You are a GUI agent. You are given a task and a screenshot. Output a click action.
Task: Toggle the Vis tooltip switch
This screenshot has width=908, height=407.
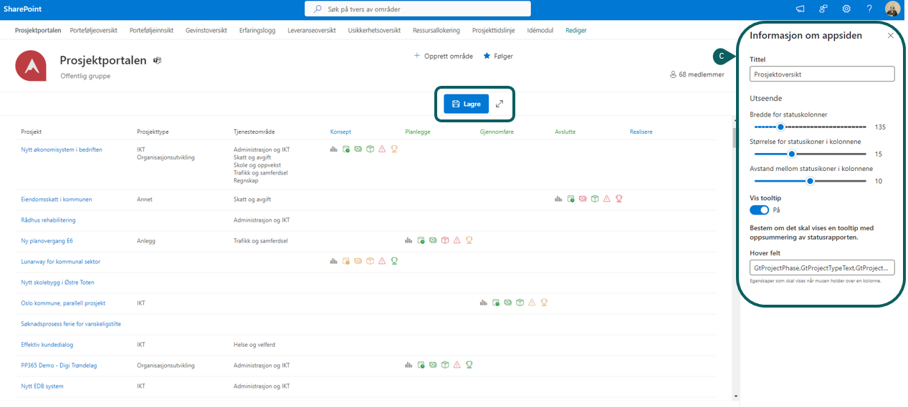(x=759, y=210)
